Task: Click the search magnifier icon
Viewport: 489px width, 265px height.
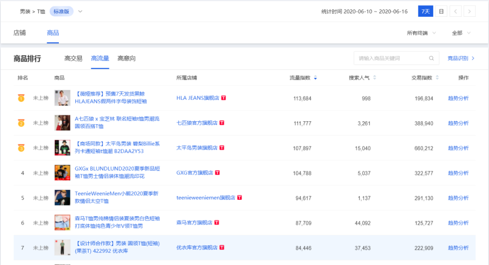Action: (x=431, y=58)
